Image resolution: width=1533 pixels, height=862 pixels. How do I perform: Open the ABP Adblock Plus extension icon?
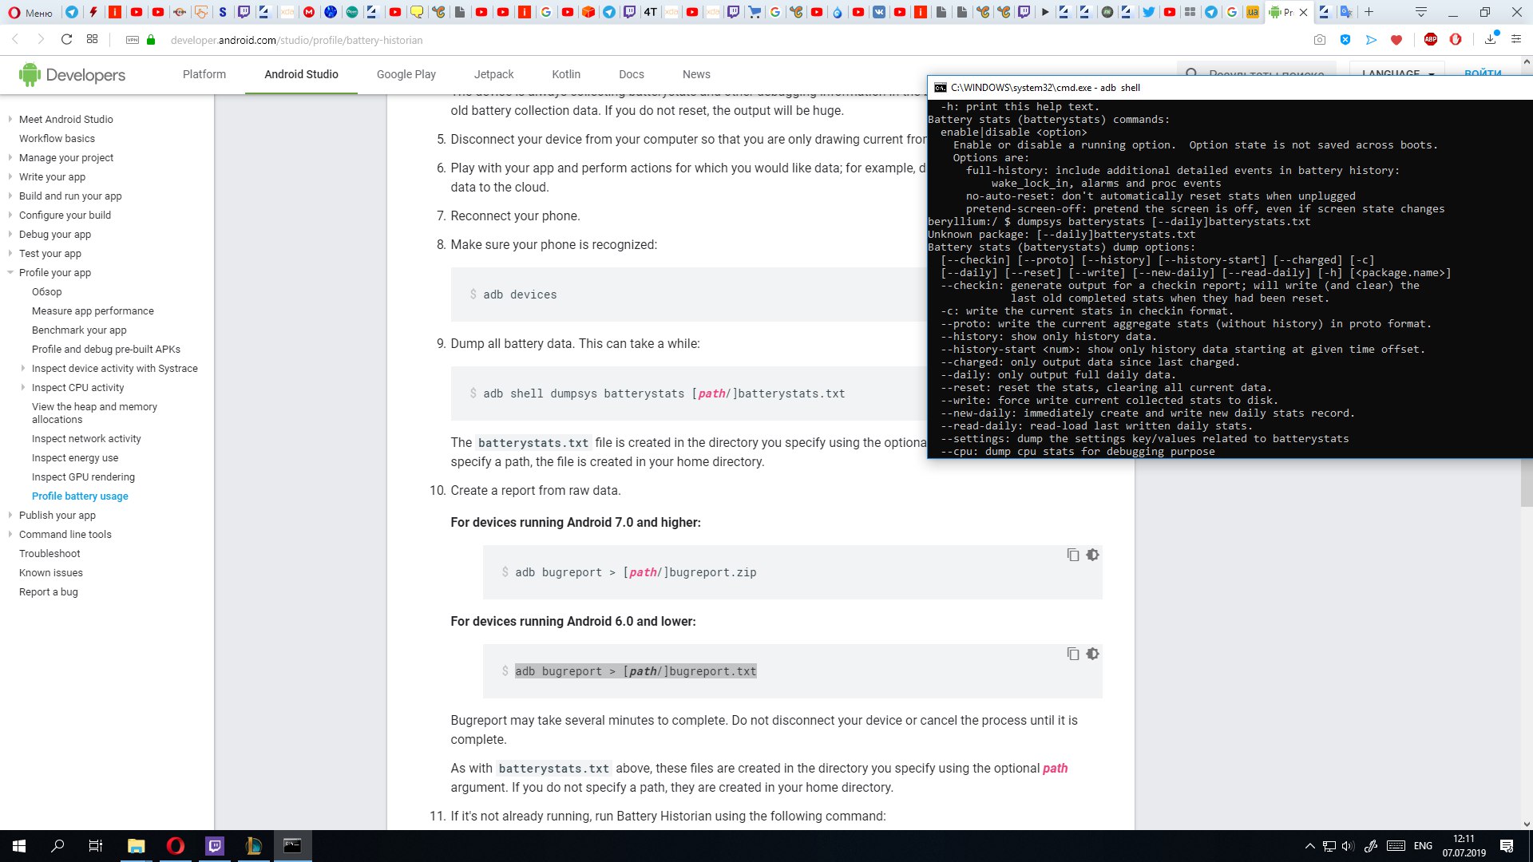click(x=1431, y=40)
